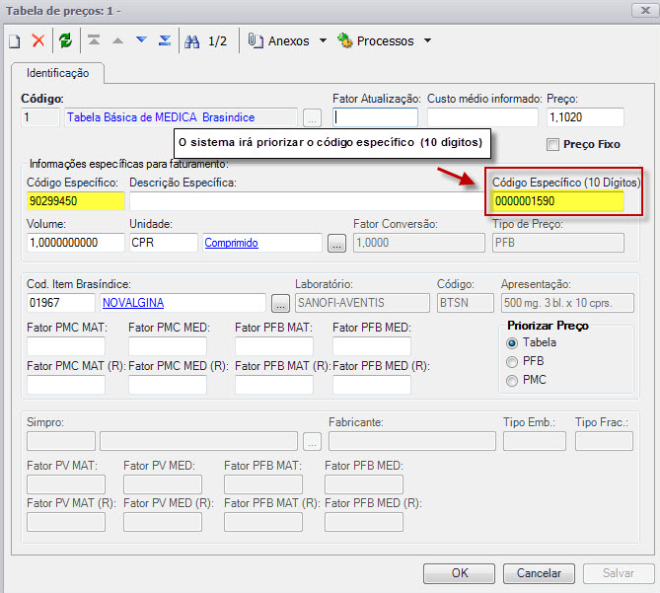
Task: Click the Fator PV MED input field
Action: coord(163,484)
